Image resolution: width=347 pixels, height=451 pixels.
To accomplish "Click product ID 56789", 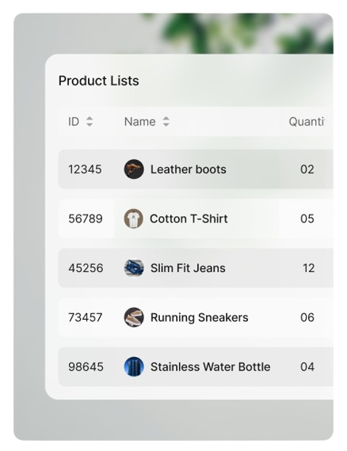I will click(86, 219).
